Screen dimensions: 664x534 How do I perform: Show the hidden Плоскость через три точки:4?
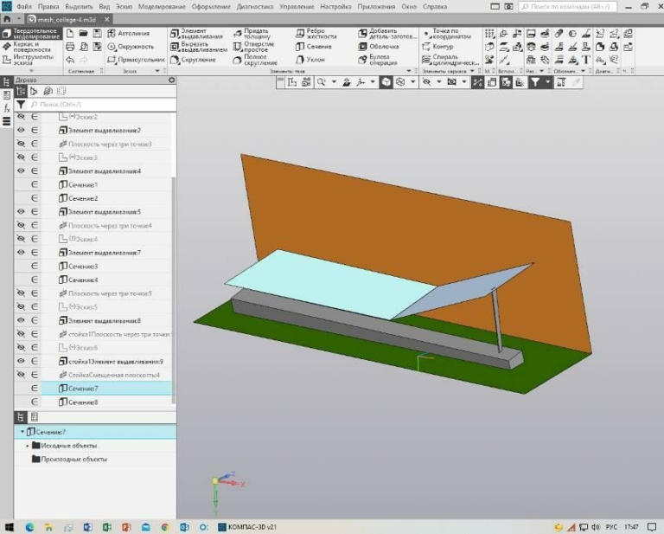(x=21, y=225)
